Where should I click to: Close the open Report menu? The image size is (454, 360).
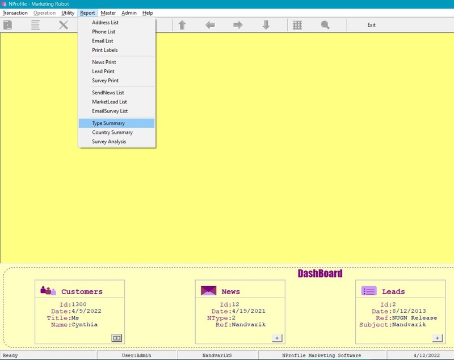pyautogui.click(x=87, y=12)
